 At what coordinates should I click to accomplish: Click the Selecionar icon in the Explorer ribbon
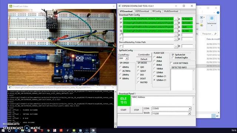pos(211,18)
